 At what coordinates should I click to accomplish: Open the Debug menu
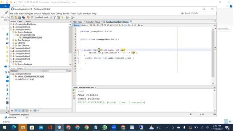[59, 13]
